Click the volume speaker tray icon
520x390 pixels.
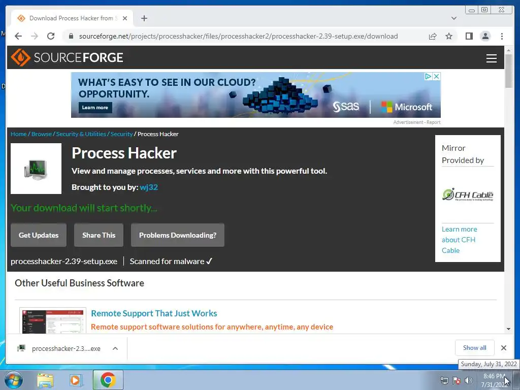point(469,380)
